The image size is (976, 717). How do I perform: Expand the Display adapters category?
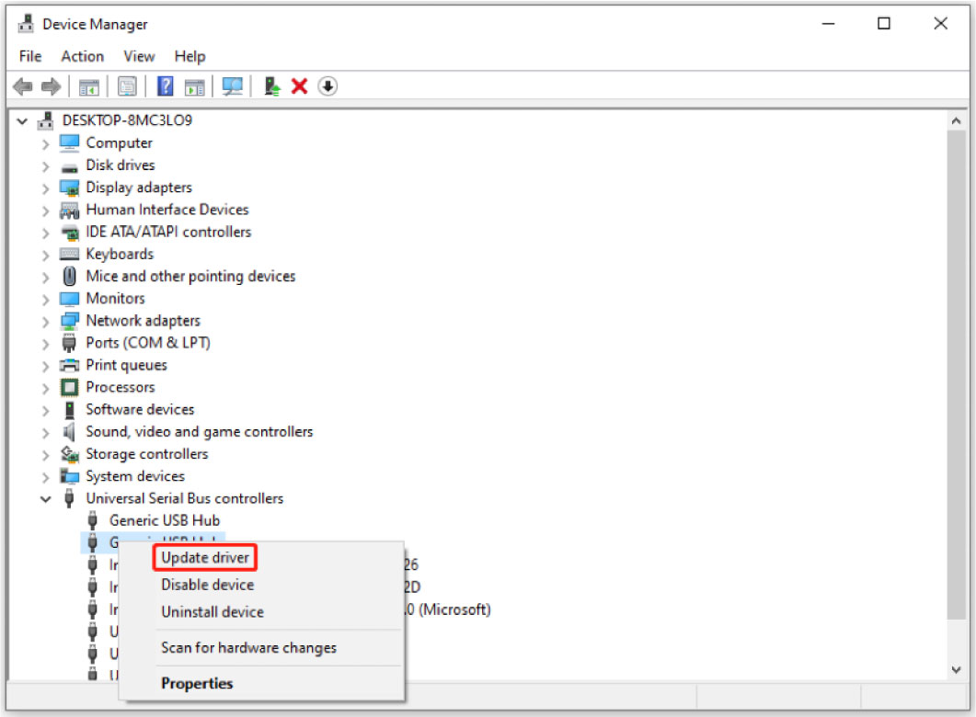44,187
